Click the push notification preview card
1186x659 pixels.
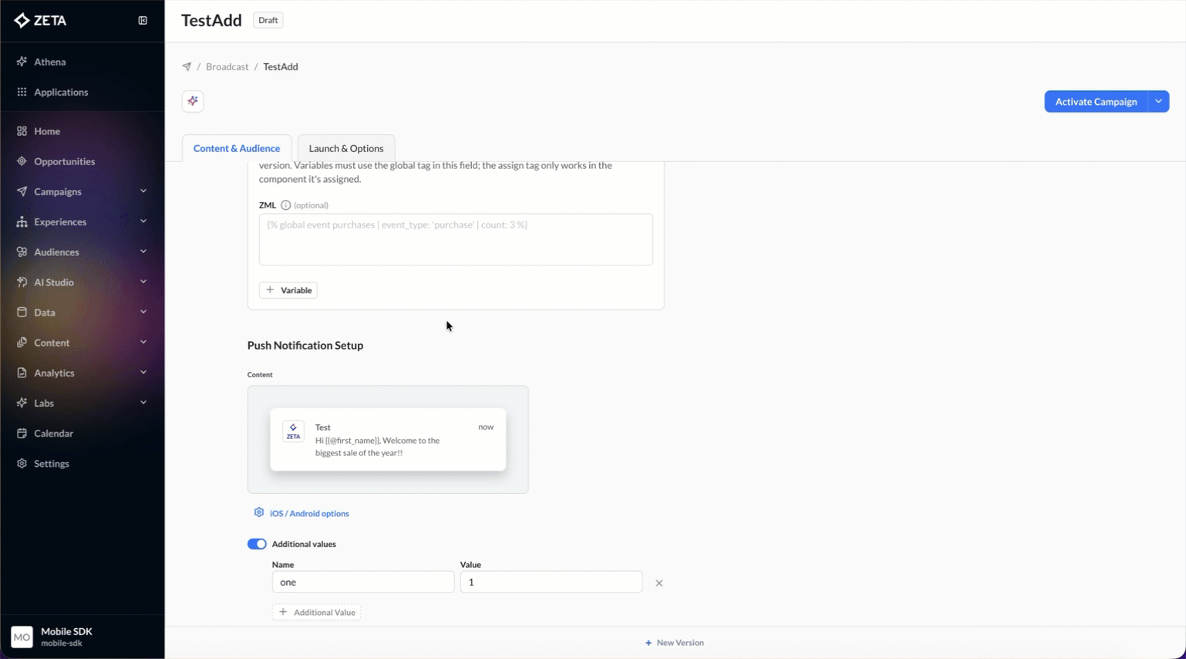pyautogui.click(x=388, y=439)
